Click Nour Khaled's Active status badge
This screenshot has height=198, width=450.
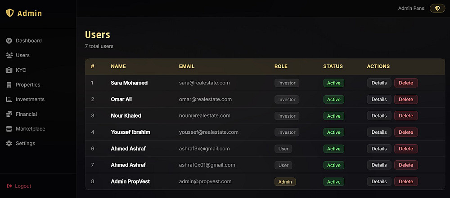click(x=333, y=116)
